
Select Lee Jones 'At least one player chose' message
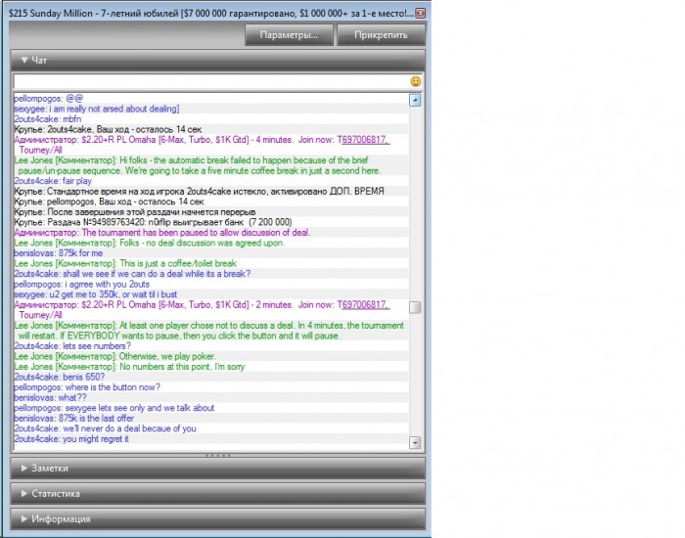(209, 331)
